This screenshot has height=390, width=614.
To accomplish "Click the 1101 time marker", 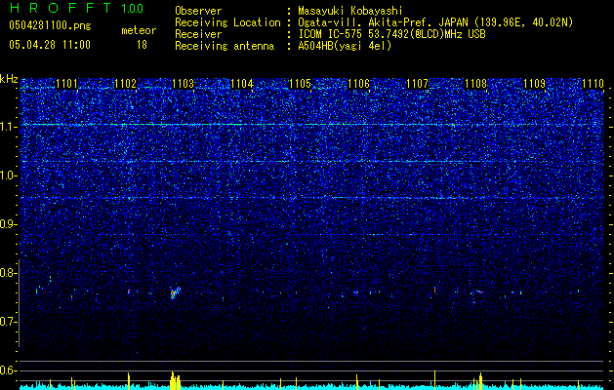I will (x=66, y=84).
